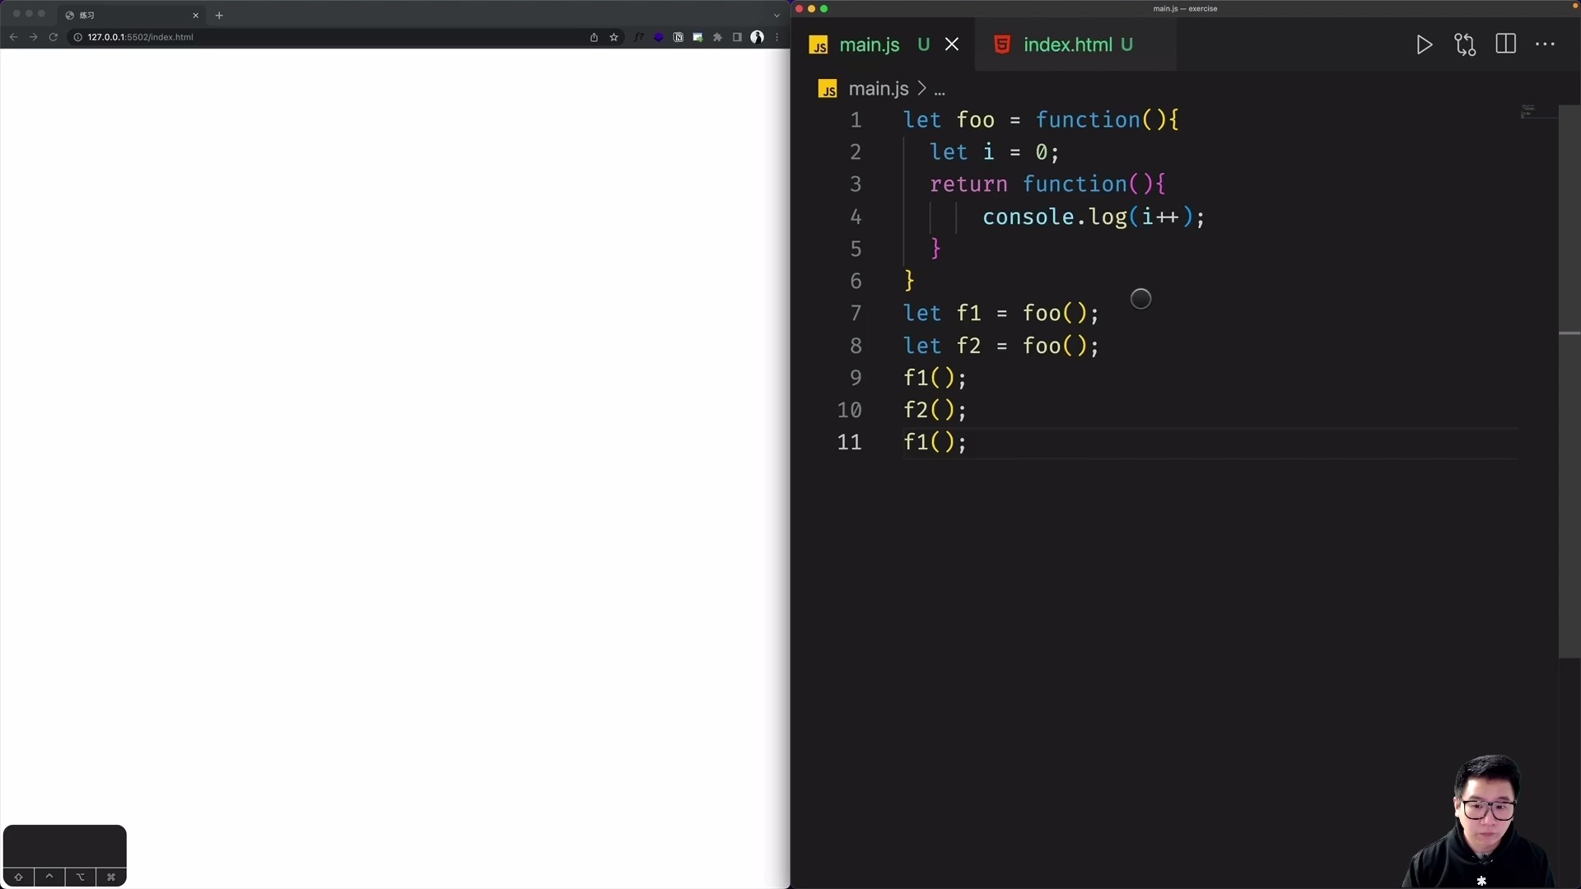Open the browser extensions puzzle icon
This screenshot has height=889, width=1581.
click(x=717, y=37)
